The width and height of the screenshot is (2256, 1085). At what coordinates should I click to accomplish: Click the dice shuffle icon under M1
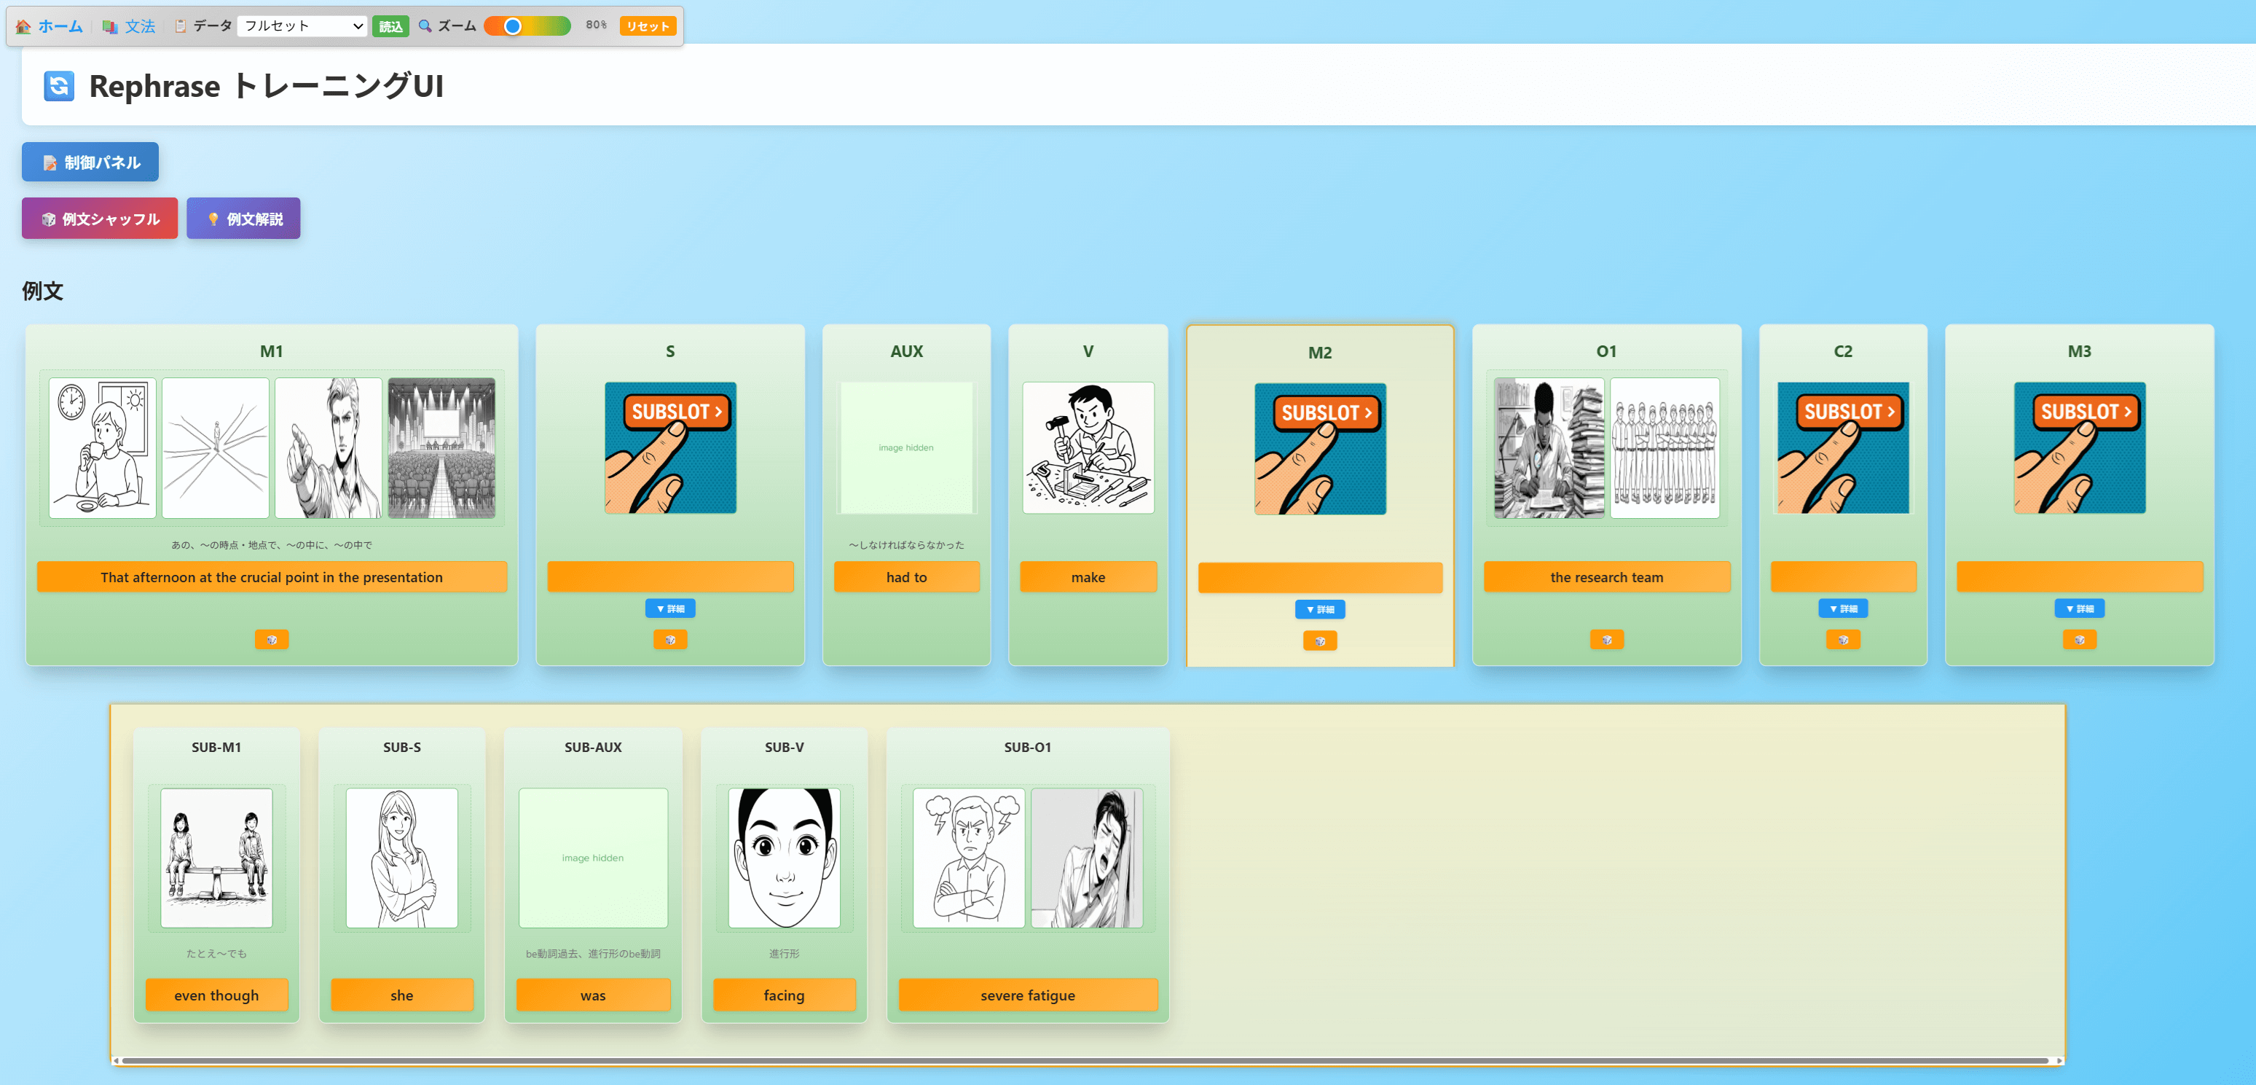272,640
